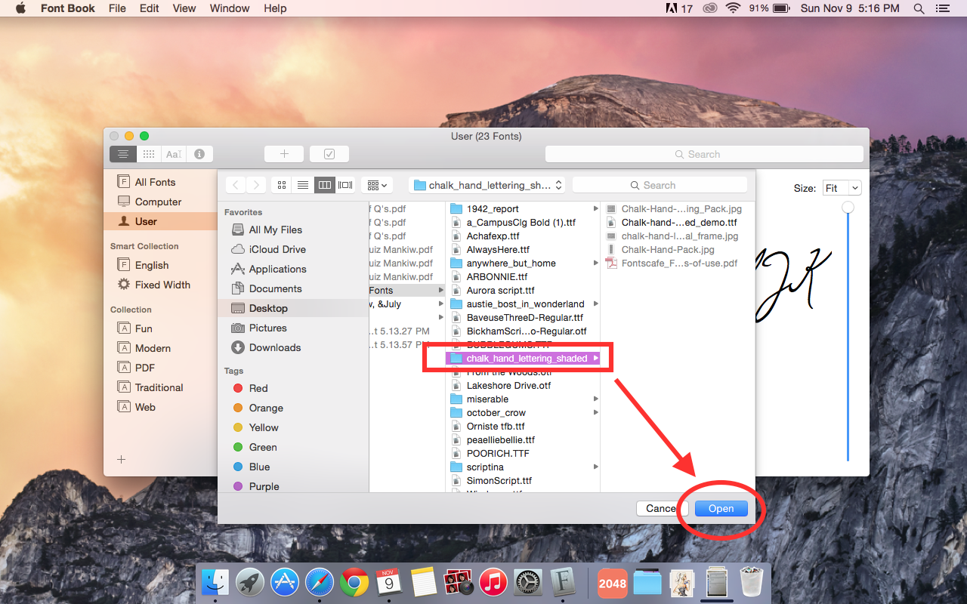Click the Wi-Fi status icon
The width and height of the screenshot is (967, 604).
coord(732,8)
